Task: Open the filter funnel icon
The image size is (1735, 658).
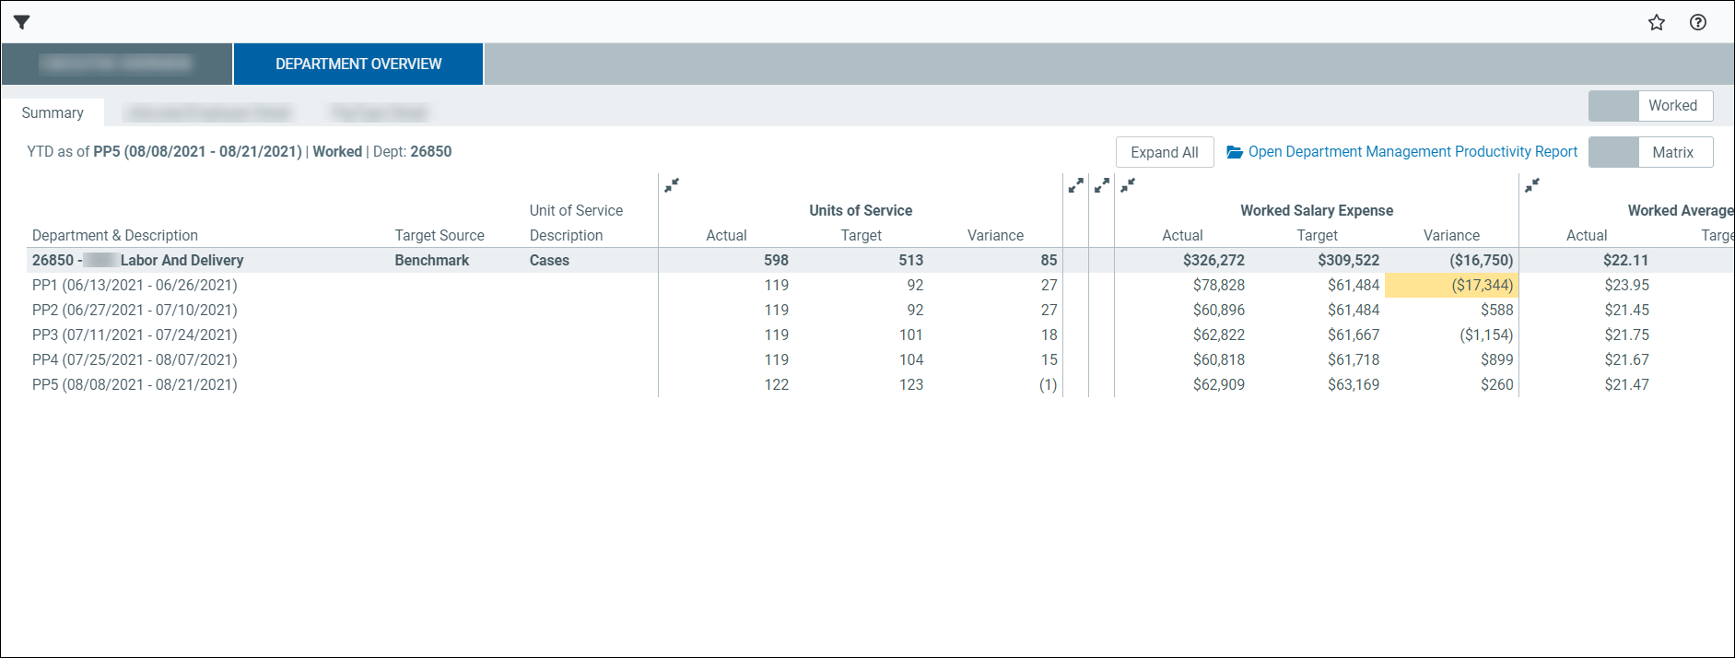Action: pos(22,22)
